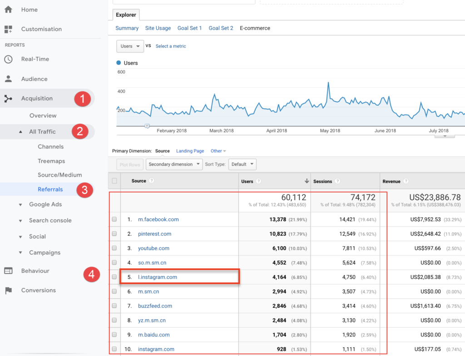This screenshot has width=465, height=356.
Task: Check the yz.m.sm.cn row checkbox
Action: 114,320
